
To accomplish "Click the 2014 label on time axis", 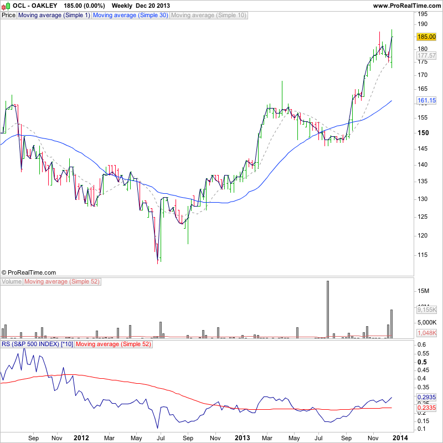I will coord(400,438).
